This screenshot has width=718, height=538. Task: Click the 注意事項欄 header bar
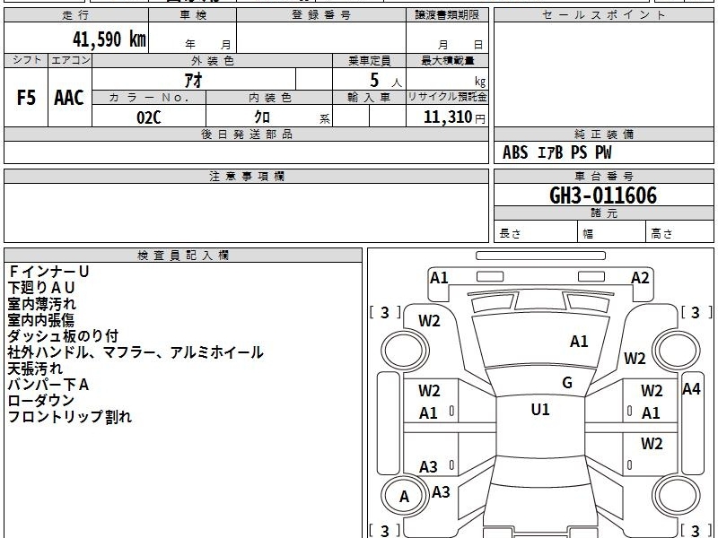(246, 177)
